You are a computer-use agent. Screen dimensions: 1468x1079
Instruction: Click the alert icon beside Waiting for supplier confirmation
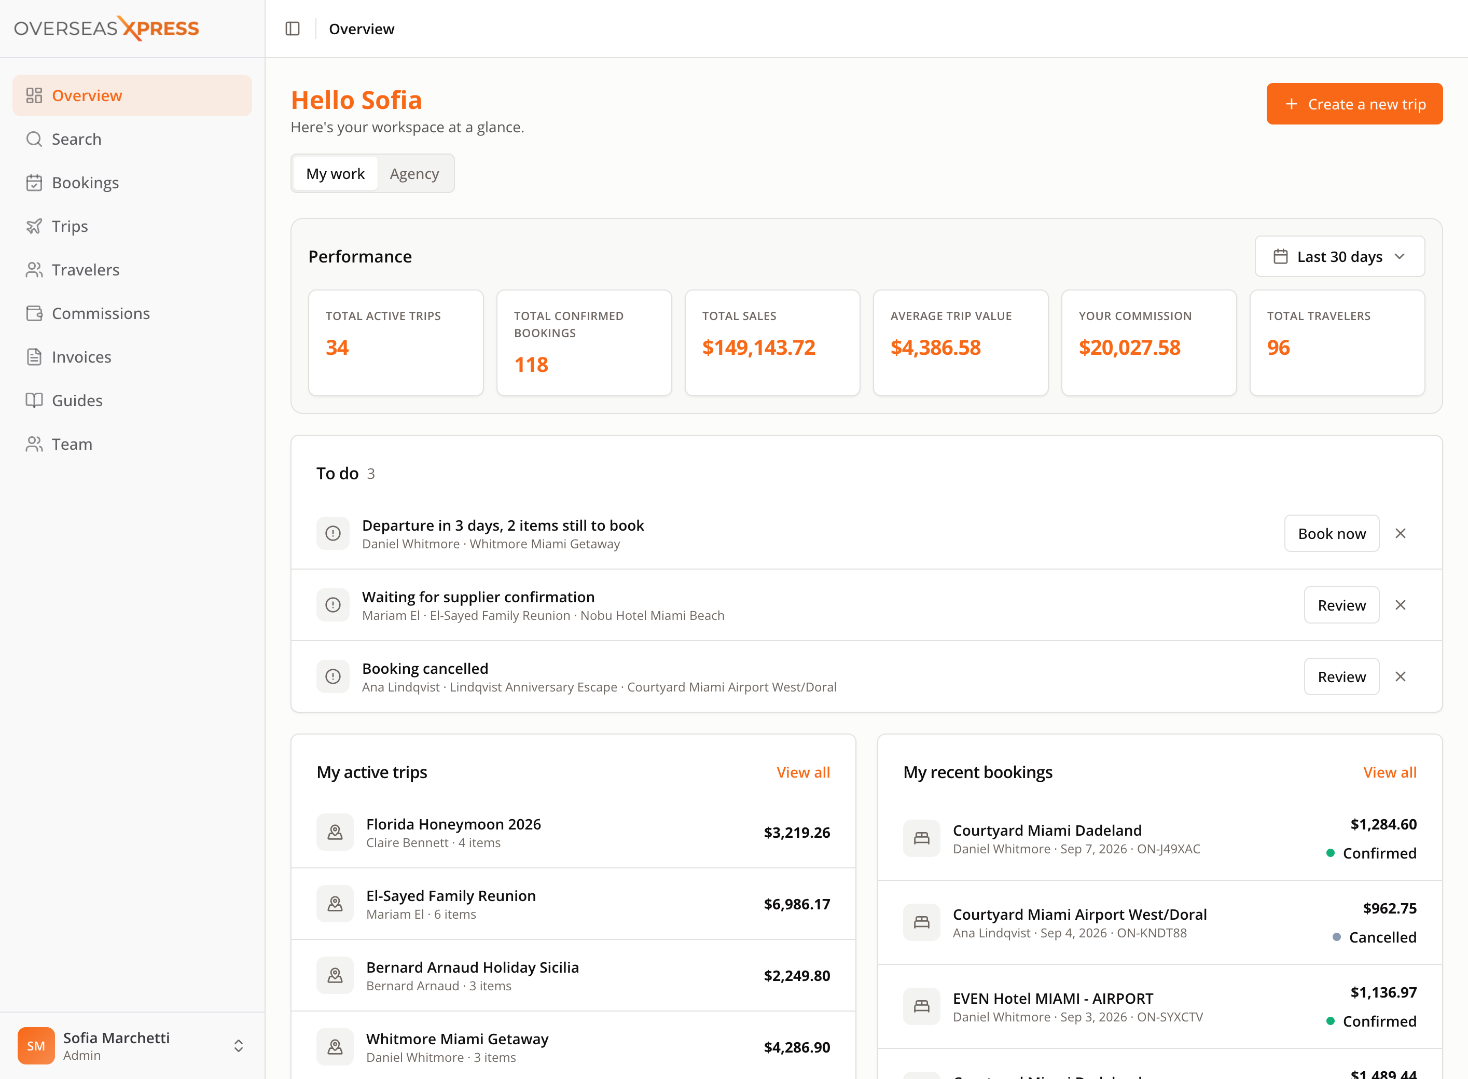coord(333,605)
